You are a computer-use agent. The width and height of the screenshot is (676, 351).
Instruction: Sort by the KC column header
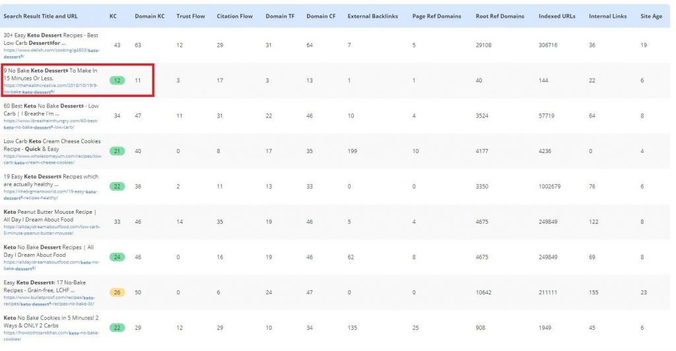click(113, 16)
